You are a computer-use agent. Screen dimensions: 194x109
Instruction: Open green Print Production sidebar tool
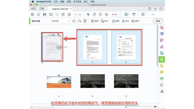tap(162, 79)
